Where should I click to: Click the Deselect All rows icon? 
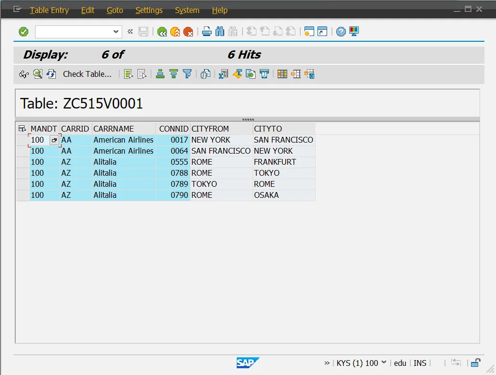(142, 74)
